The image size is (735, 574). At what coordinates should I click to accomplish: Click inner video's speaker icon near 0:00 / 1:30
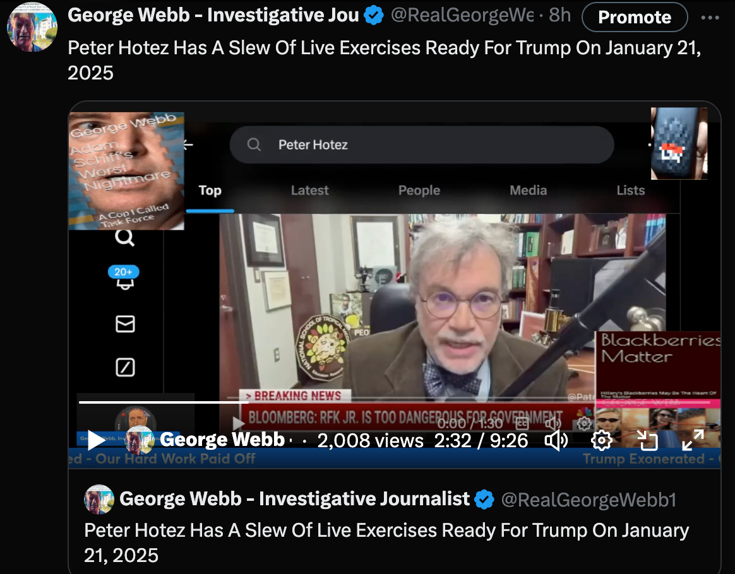tap(553, 424)
